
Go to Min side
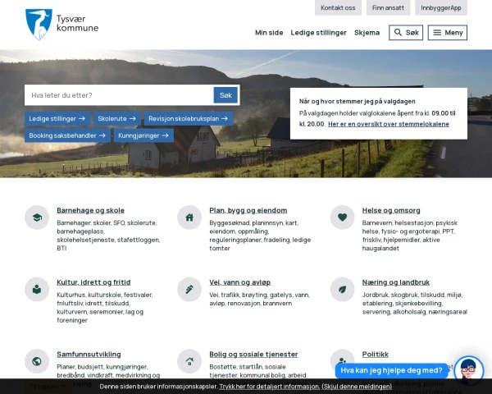(269, 33)
